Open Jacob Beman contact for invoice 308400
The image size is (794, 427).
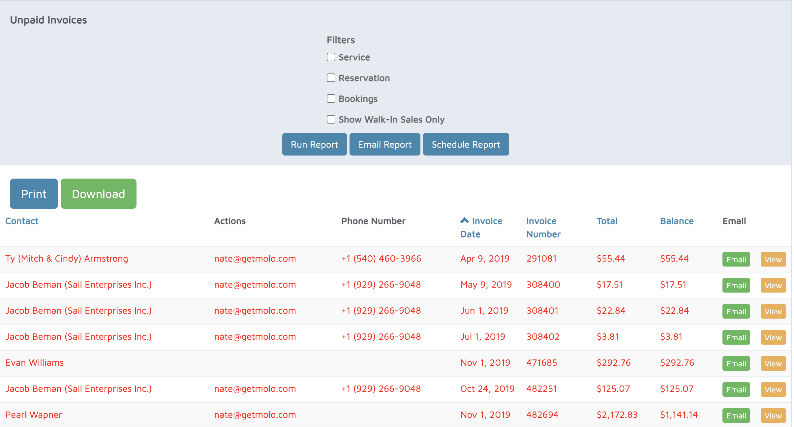point(78,284)
